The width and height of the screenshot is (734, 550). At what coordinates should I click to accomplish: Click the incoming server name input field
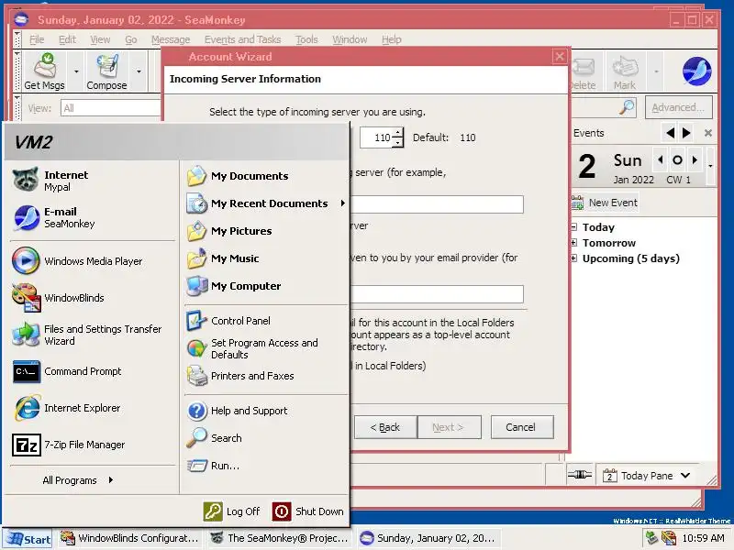pyautogui.click(x=437, y=204)
